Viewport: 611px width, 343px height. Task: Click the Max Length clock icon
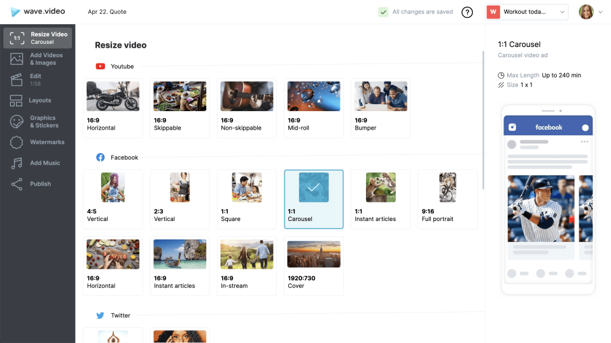501,76
